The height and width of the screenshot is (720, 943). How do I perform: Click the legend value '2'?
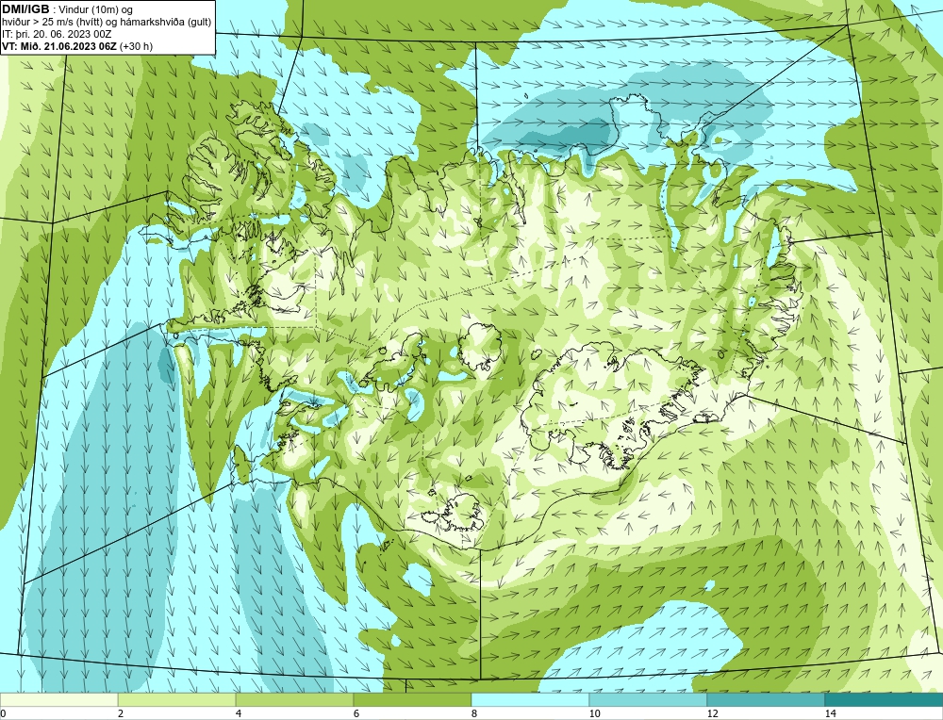(x=121, y=713)
